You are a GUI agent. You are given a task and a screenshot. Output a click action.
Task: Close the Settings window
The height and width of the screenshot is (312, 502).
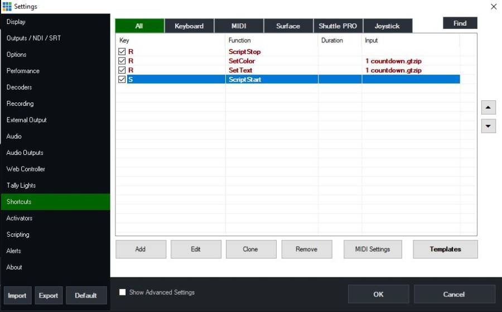coord(493,7)
